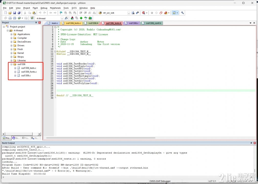Select ssd1306.c in the project tree

(x=26, y=76)
